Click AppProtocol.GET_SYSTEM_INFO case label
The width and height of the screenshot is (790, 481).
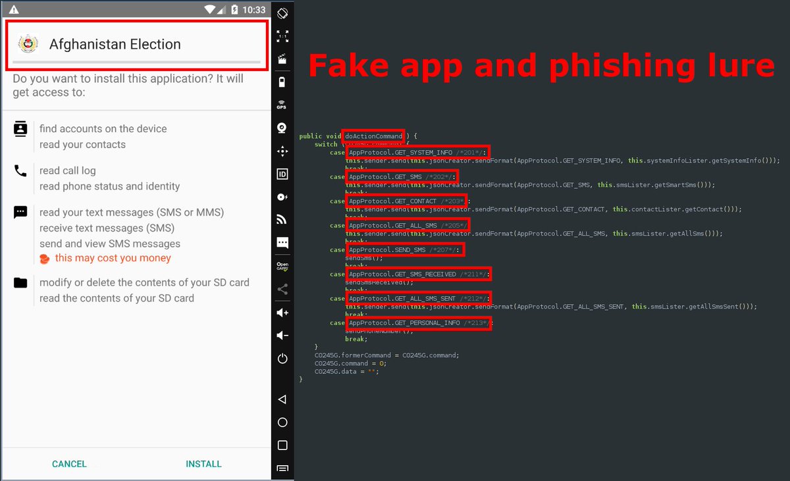point(417,153)
